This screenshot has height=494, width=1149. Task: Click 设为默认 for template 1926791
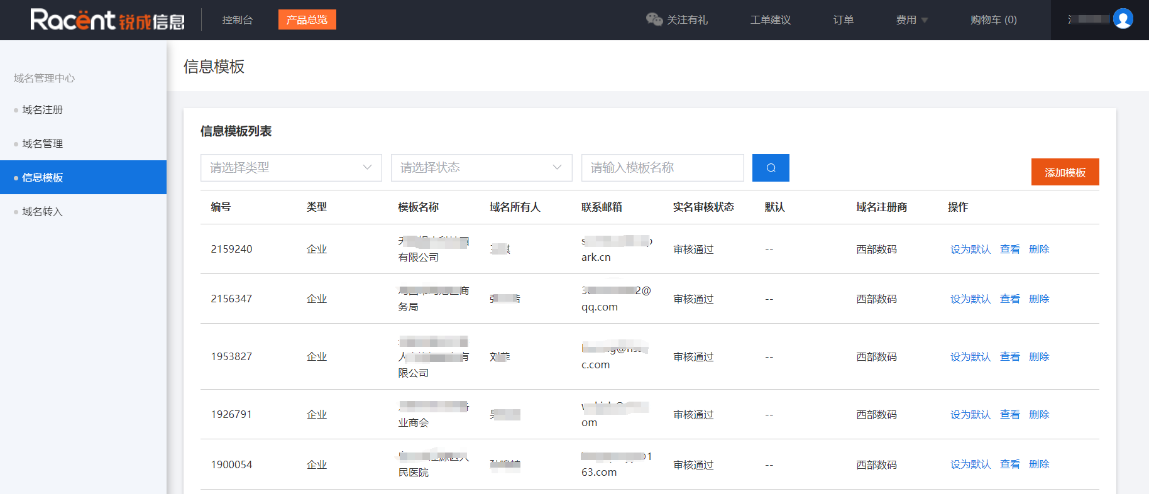tap(970, 414)
